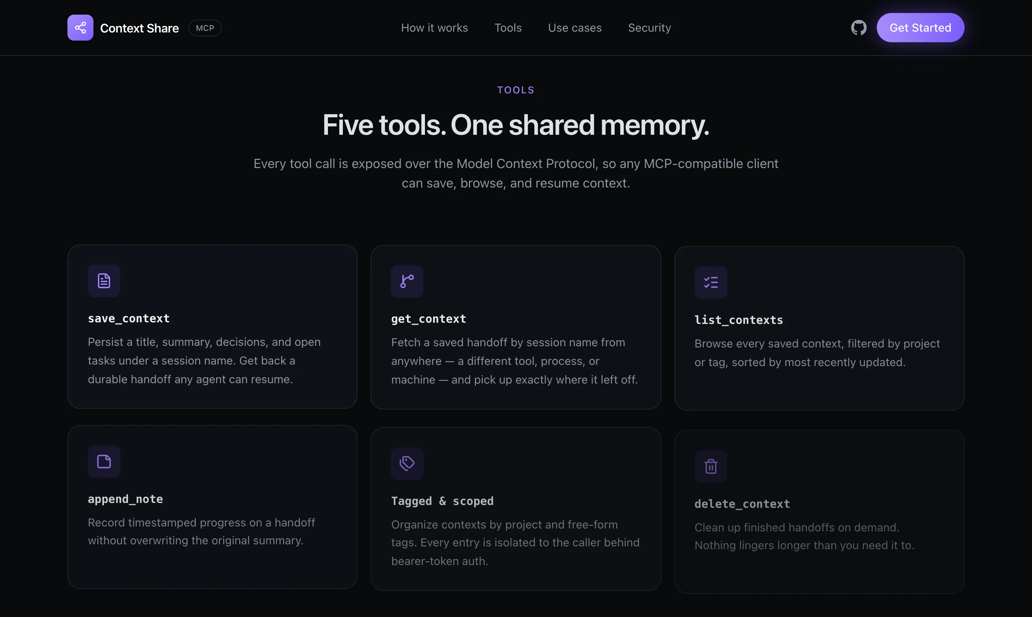
Task: Select the save_context card title
Action: pos(128,319)
